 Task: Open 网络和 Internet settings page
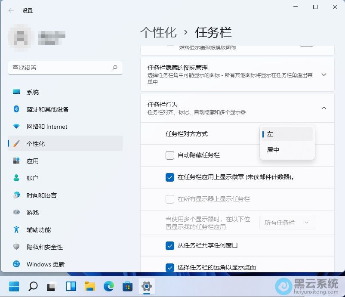pyautogui.click(x=46, y=127)
